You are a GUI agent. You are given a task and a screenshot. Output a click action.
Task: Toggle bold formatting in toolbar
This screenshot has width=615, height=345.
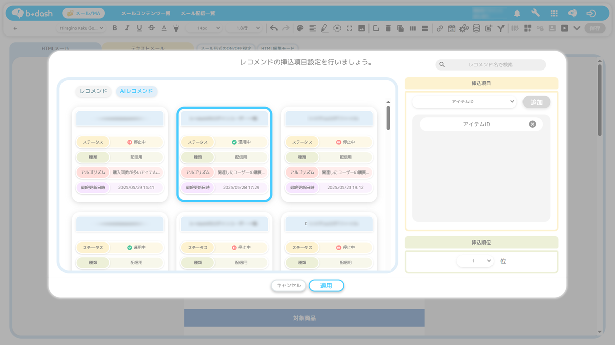point(115,28)
